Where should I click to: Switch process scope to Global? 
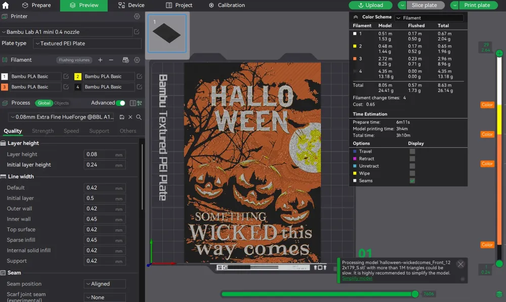(x=44, y=103)
